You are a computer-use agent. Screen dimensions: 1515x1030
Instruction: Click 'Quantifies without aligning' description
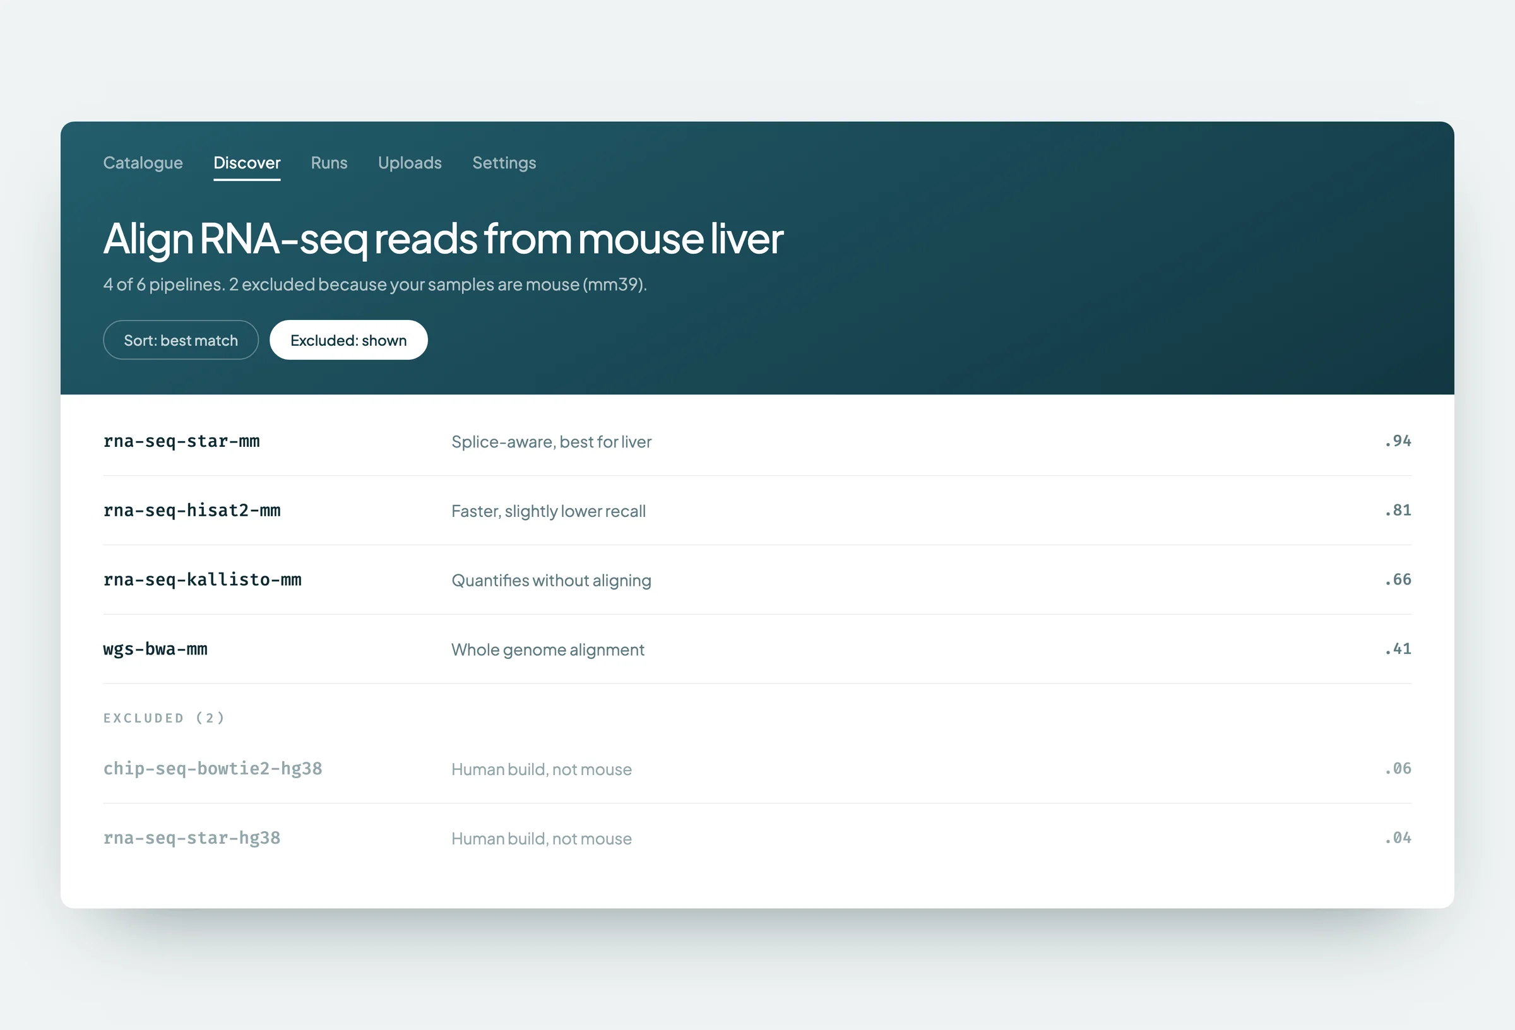552,580
